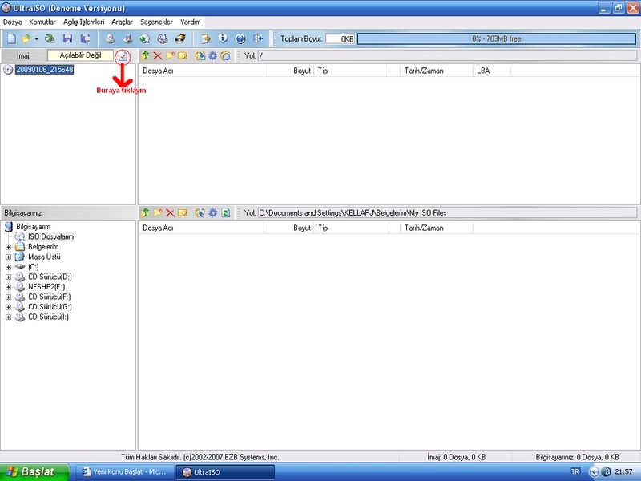This screenshot has height=481, width=641.
Task: Click the Open file folder icon
Action: (x=26, y=38)
